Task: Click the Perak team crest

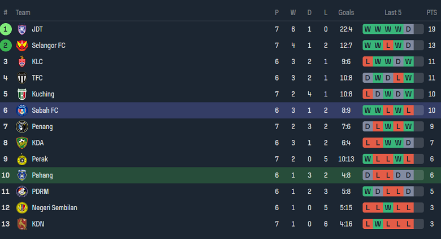Action: tap(22, 160)
